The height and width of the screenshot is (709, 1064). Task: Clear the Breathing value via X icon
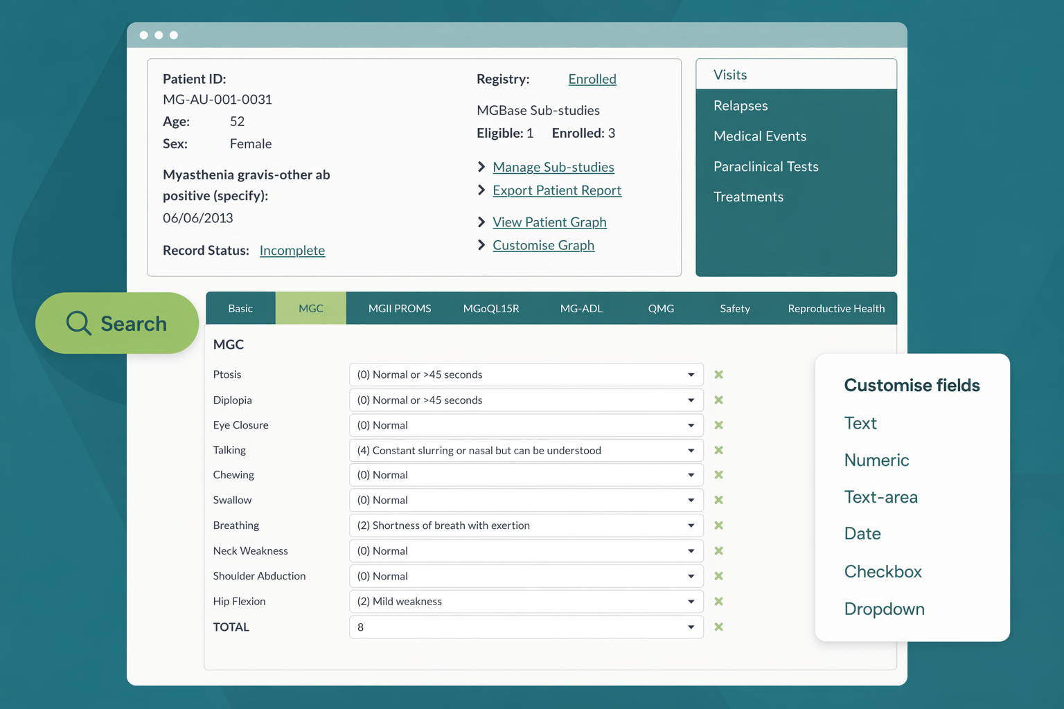[718, 526]
